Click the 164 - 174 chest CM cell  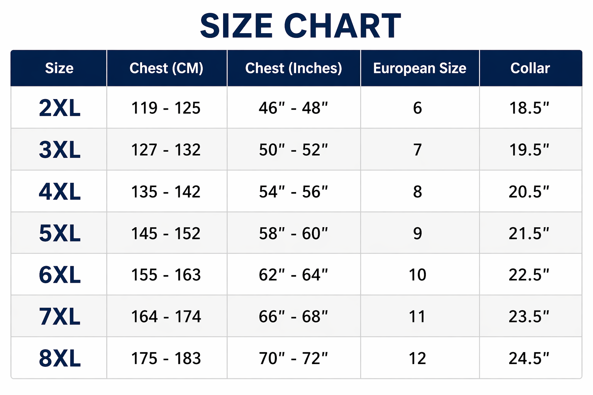click(x=166, y=317)
